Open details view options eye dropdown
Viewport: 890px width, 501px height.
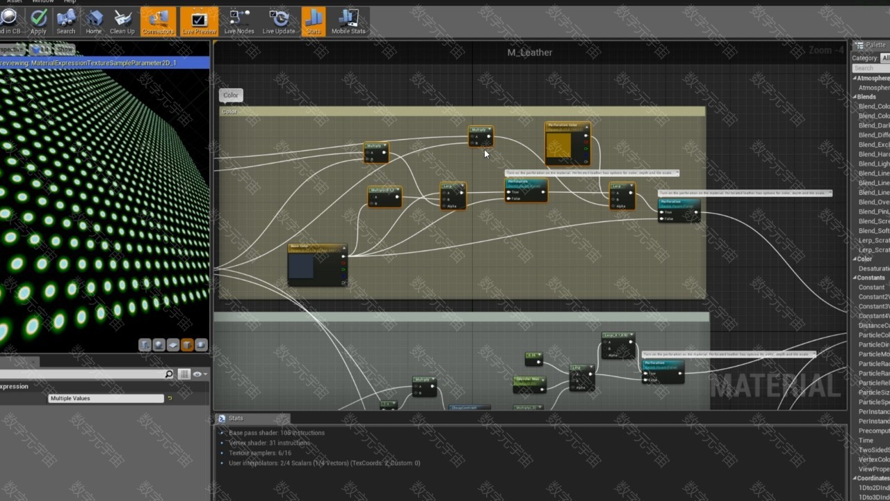tap(199, 374)
